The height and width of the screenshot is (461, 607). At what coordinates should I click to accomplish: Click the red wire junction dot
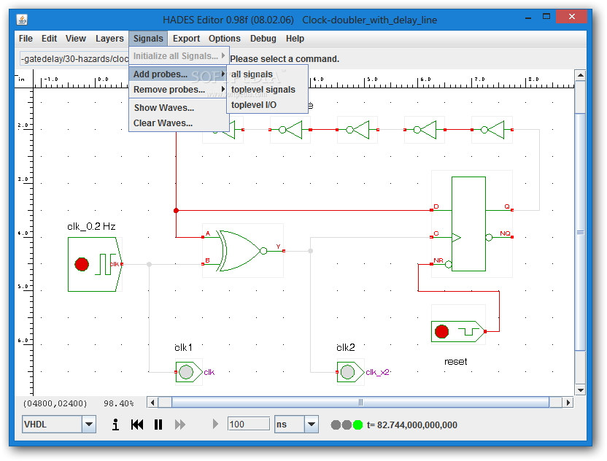click(x=176, y=211)
